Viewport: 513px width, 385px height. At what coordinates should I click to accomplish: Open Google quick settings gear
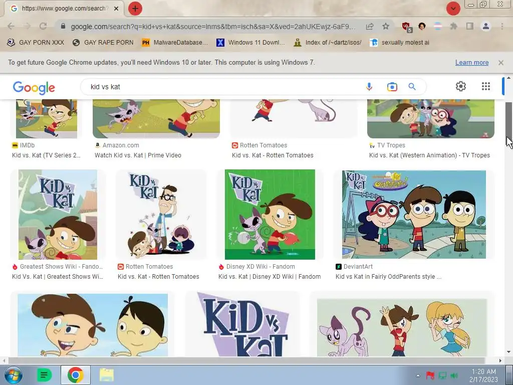click(461, 86)
